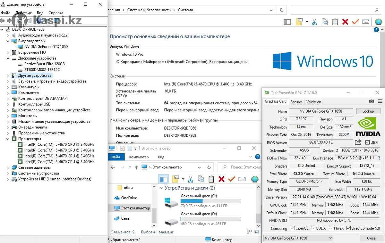This screenshot has width=385, height=243.
Task: Open the Компьютер ribbon tab in the Этот компьютер window
Action: click(139, 157)
